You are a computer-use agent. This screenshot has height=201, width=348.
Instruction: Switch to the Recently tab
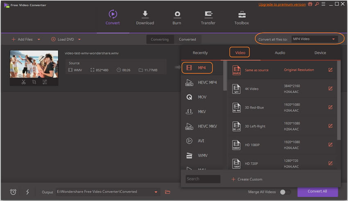click(200, 53)
